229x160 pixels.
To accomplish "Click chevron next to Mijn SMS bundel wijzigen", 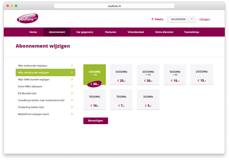I will [x=72, y=79].
